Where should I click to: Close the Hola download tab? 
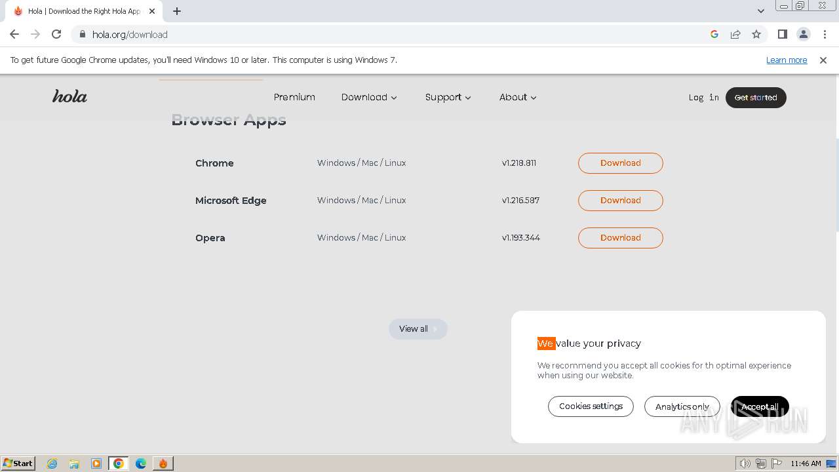coord(152,11)
